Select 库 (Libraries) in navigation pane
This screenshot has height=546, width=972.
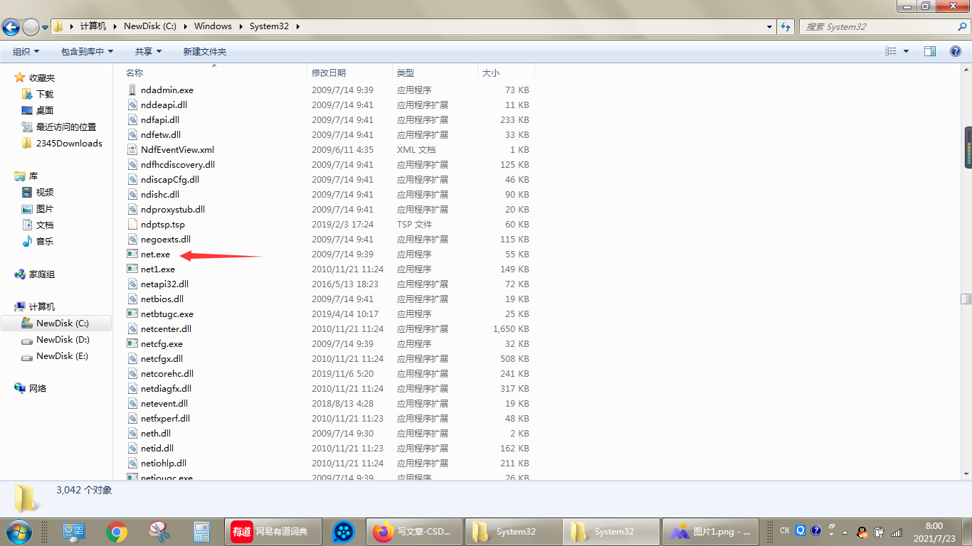tap(33, 176)
